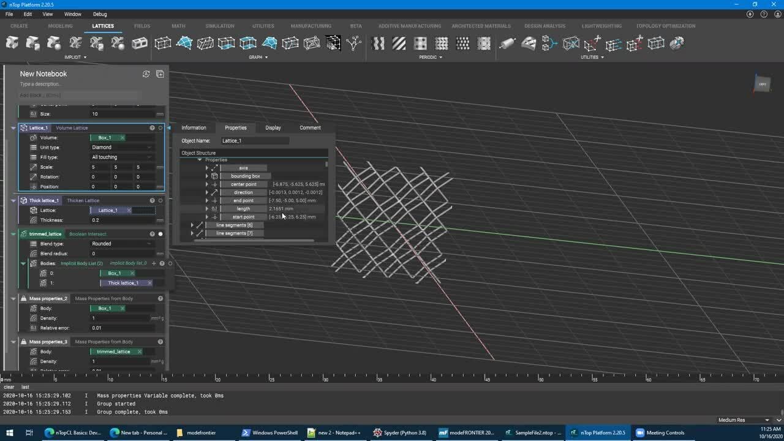784x441 pixels.
Task: Click the direction property button
Action: (x=244, y=192)
